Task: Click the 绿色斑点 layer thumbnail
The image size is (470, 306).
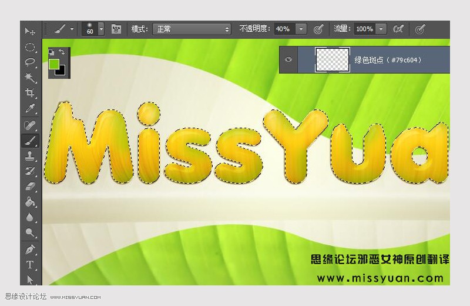Action: click(333, 59)
